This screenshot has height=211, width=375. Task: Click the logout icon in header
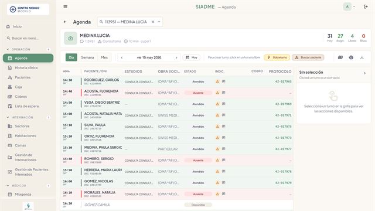(x=366, y=6)
